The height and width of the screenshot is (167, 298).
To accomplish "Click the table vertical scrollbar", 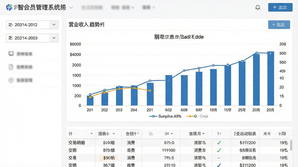I will [x=291, y=145].
